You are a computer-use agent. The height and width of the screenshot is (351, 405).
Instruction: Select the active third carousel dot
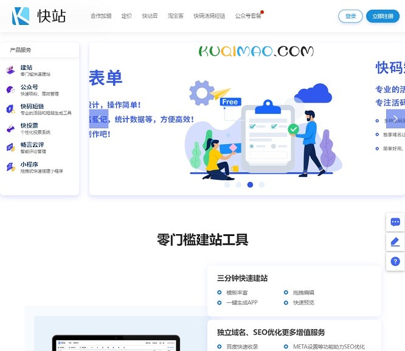pyautogui.click(x=250, y=184)
